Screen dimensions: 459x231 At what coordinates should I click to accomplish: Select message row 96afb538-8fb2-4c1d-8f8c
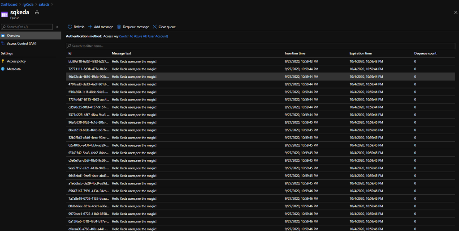tap(260, 122)
